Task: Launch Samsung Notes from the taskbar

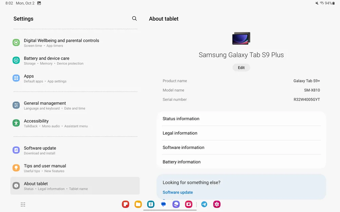Action: [125, 204]
